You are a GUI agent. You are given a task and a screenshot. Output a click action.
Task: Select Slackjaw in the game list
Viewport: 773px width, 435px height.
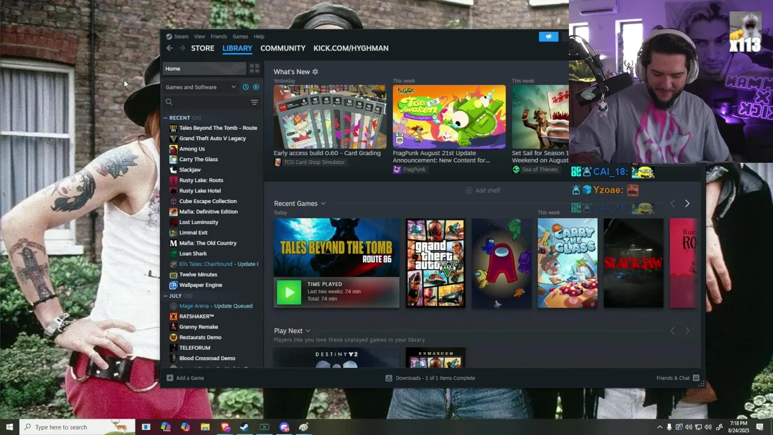[x=190, y=170]
